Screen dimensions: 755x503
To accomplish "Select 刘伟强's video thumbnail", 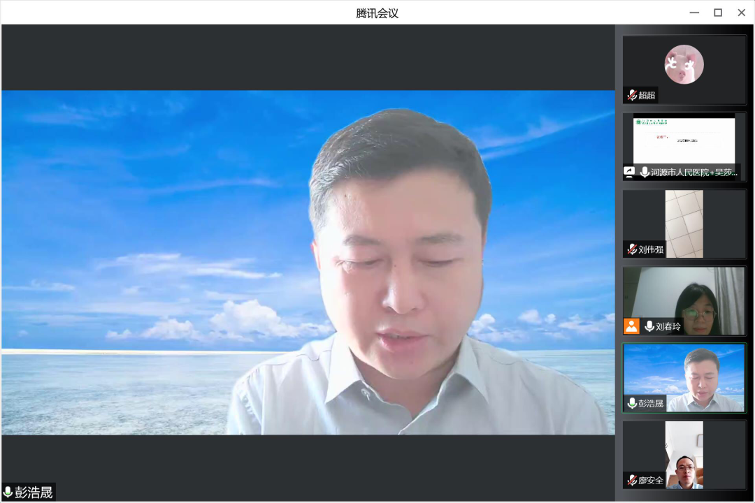I will [684, 222].
